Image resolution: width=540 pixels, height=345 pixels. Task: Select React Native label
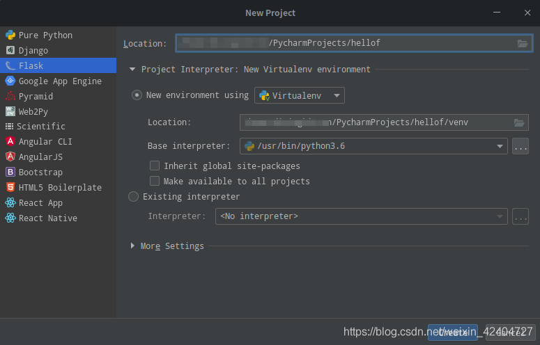click(48, 218)
